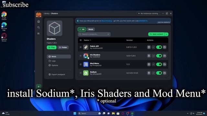Viewport: 207px width, 116px height.
Task: Disable the Iris Shaders mod toggle
Action: [x=159, y=56]
